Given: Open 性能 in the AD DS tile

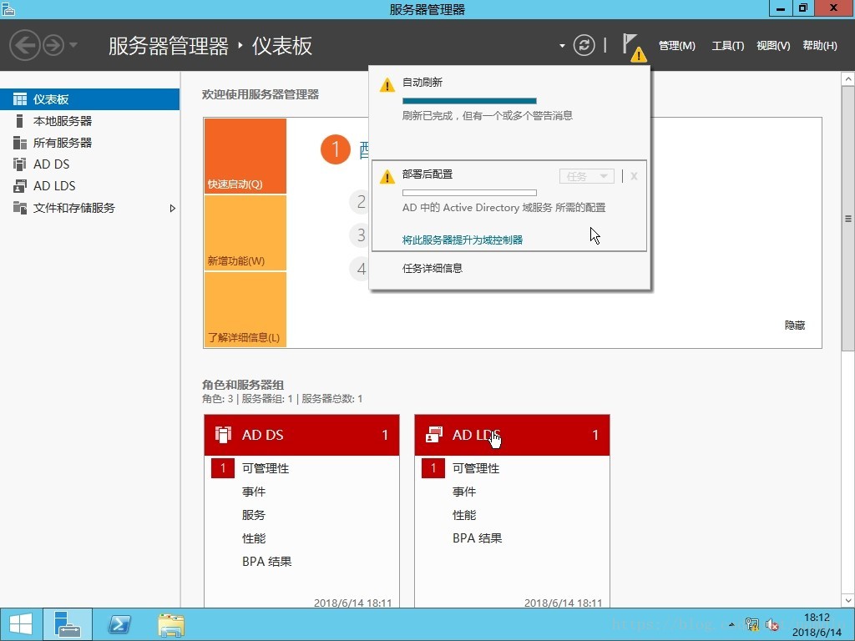Looking at the screenshot, I should [x=254, y=538].
